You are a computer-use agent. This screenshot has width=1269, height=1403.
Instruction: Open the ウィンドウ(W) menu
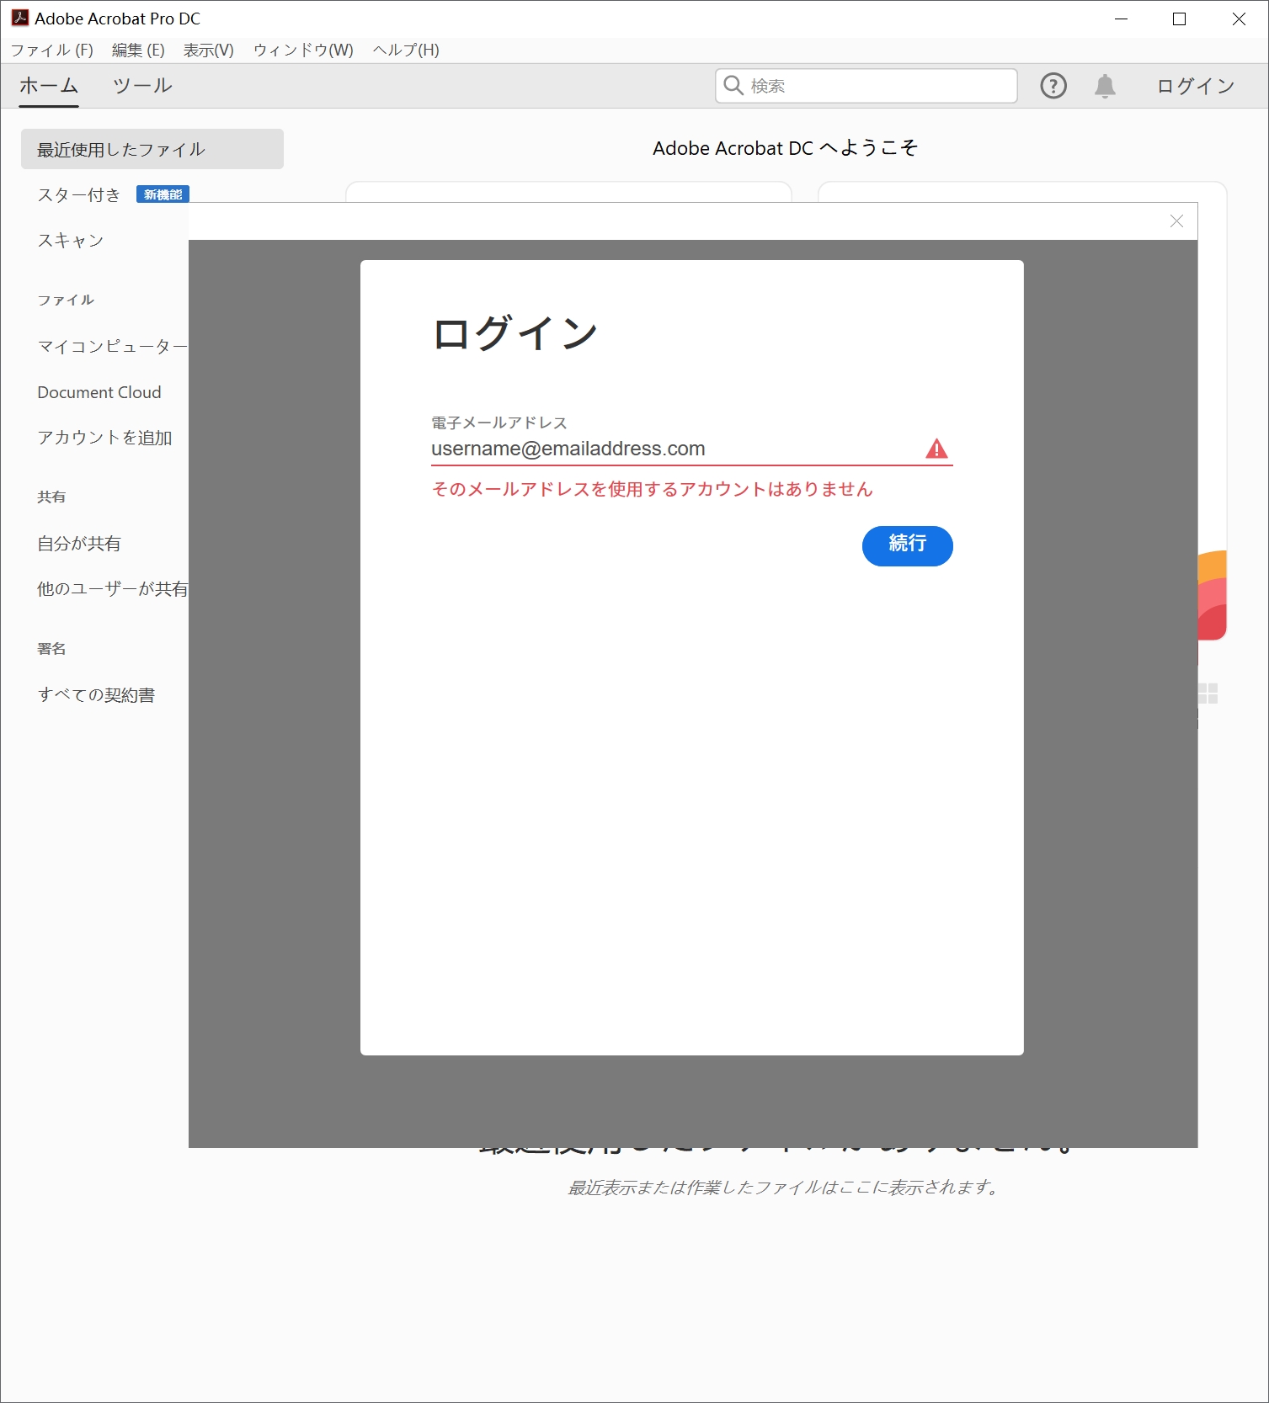click(x=304, y=50)
